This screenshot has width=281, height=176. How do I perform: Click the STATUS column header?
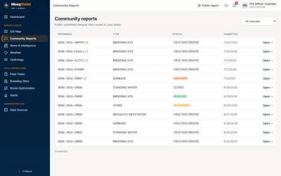[177, 34]
